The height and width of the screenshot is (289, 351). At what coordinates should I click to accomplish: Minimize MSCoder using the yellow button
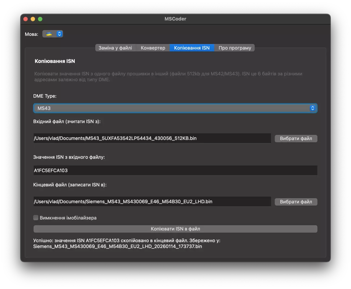(x=33, y=19)
